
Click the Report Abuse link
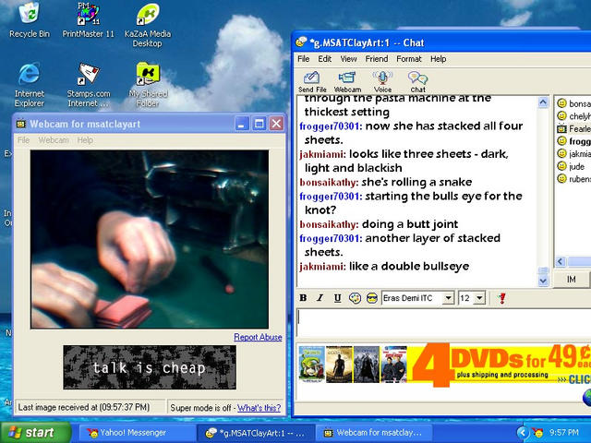[x=258, y=337]
